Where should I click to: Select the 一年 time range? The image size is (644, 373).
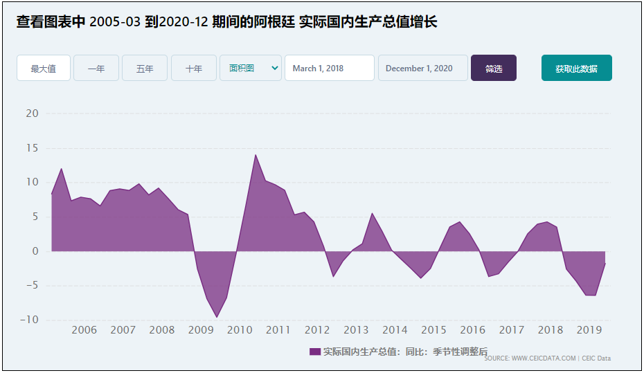(x=96, y=69)
